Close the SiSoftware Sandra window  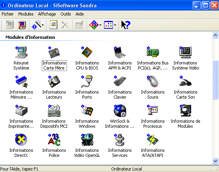(x=214, y=5)
